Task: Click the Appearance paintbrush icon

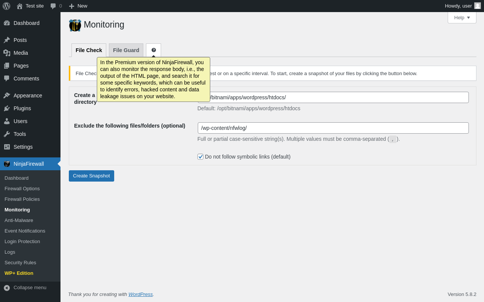Action: tap(7, 96)
